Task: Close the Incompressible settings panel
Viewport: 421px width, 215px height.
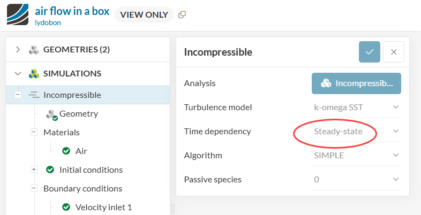Action: coord(394,52)
